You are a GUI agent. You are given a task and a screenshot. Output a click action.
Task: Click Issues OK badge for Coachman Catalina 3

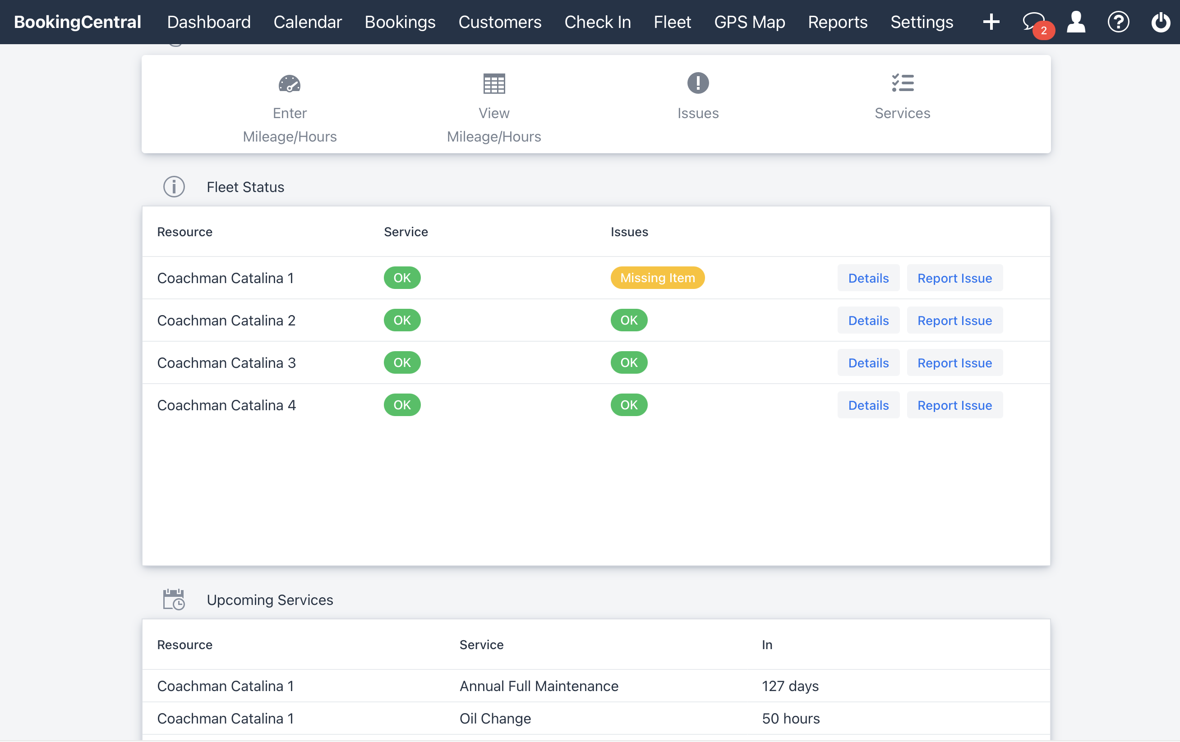[x=629, y=362]
